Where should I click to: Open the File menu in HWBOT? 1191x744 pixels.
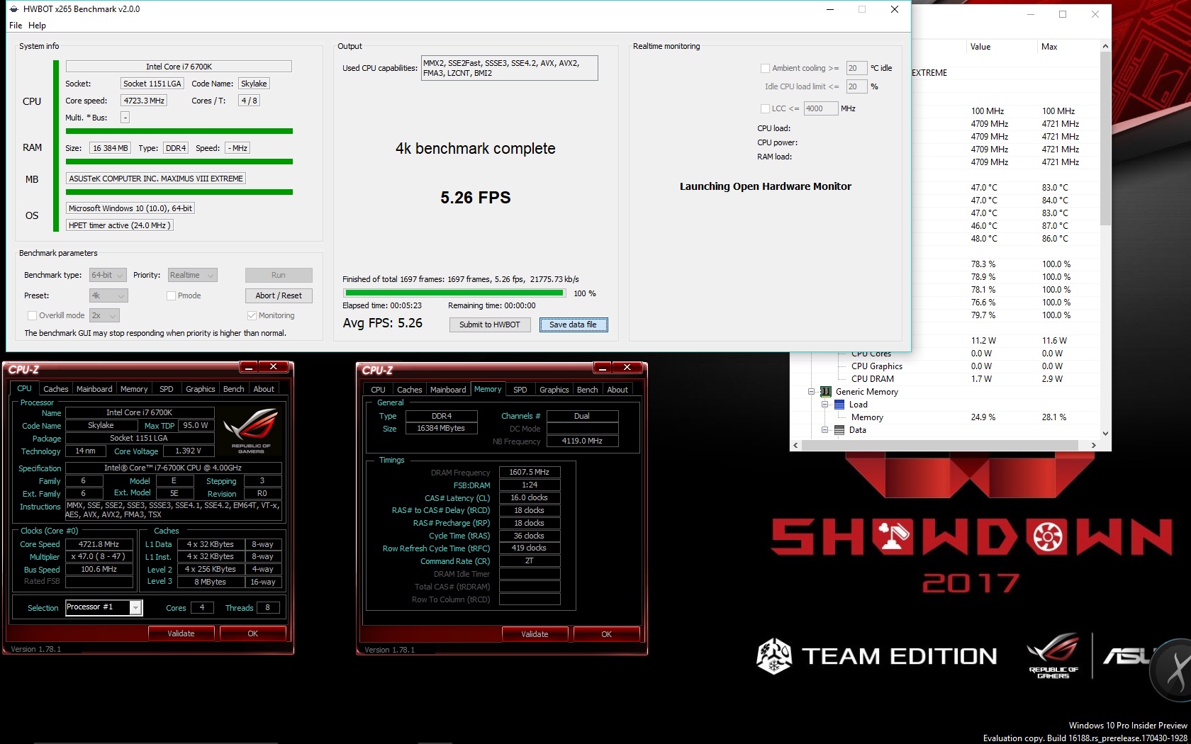pos(16,26)
